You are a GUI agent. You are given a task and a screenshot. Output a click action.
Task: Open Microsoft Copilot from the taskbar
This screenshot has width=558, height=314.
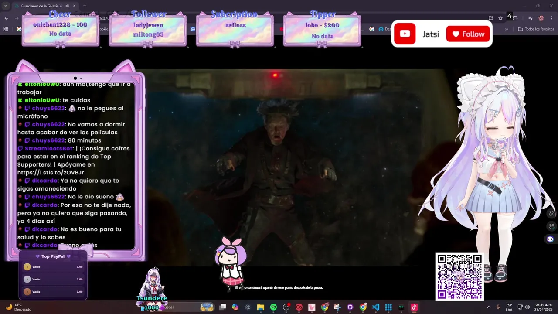pyautogui.click(x=235, y=307)
